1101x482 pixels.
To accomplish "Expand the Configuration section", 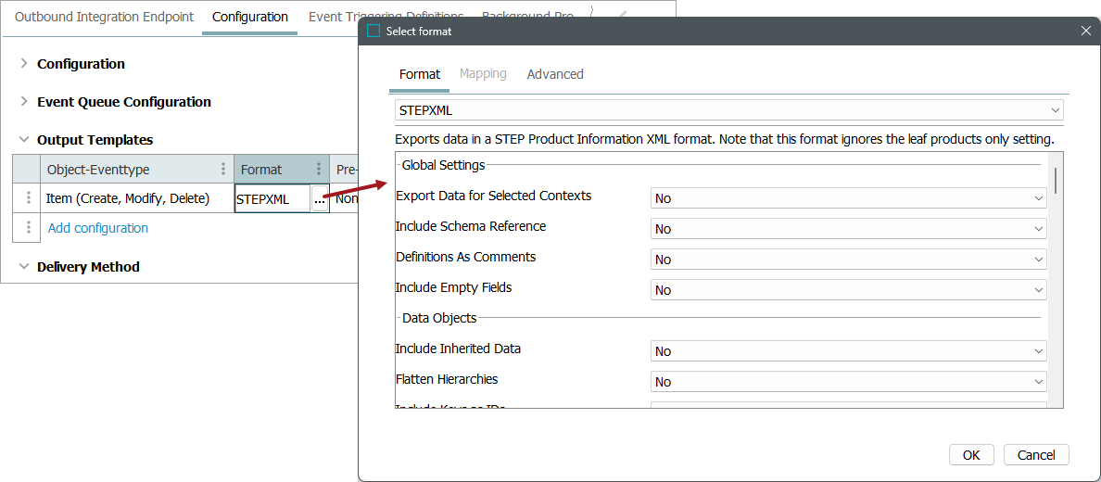I will (x=24, y=64).
